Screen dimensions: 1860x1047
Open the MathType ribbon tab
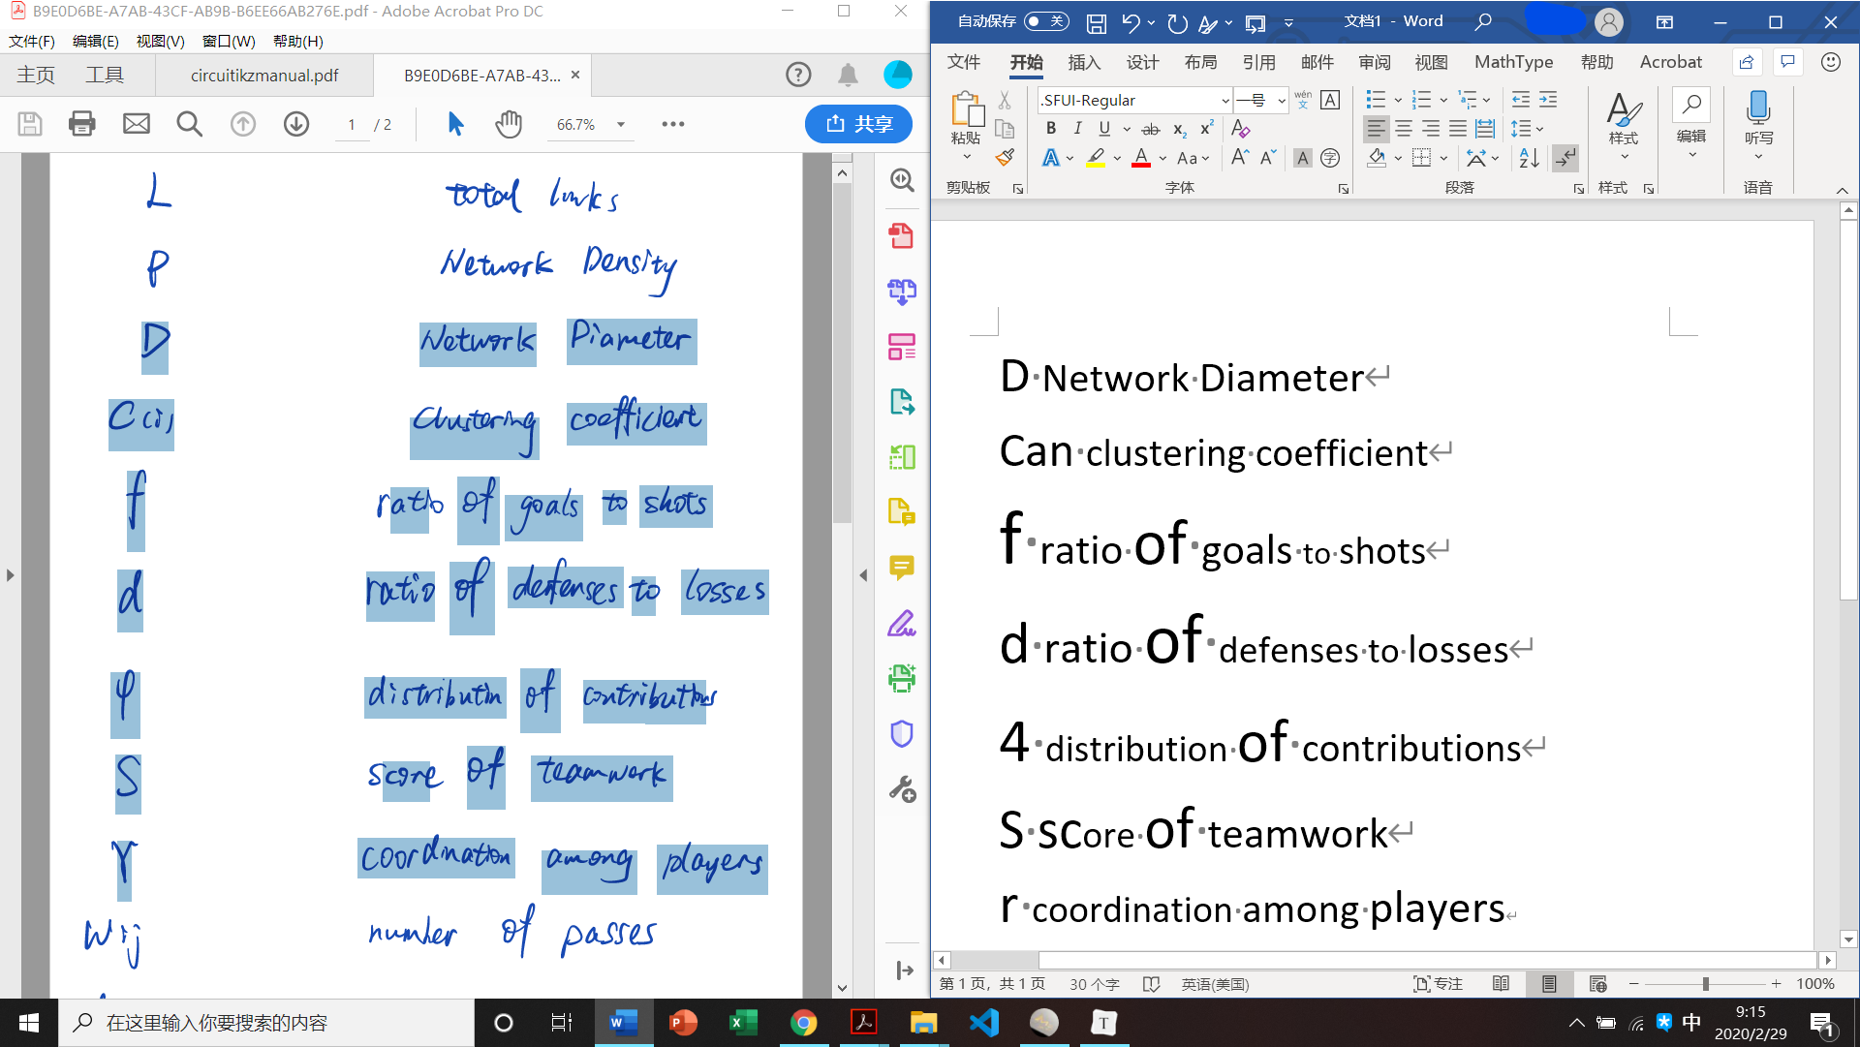(x=1513, y=62)
